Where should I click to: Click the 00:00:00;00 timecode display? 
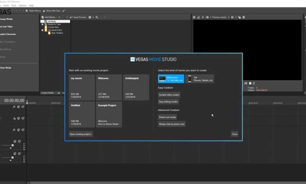coord(14,101)
